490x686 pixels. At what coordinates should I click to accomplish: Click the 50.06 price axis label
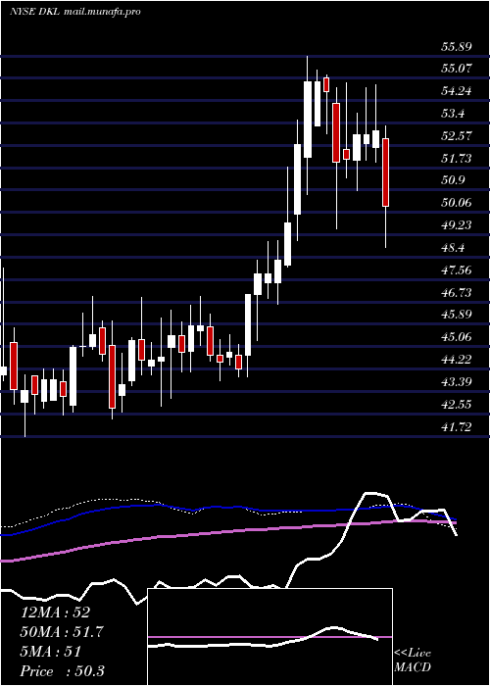click(457, 203)
